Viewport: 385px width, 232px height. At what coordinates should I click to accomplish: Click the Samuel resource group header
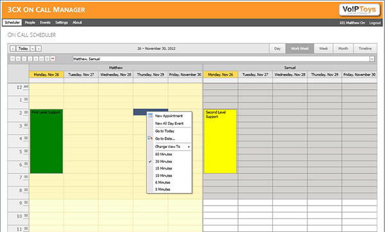[x=290, y=68]
